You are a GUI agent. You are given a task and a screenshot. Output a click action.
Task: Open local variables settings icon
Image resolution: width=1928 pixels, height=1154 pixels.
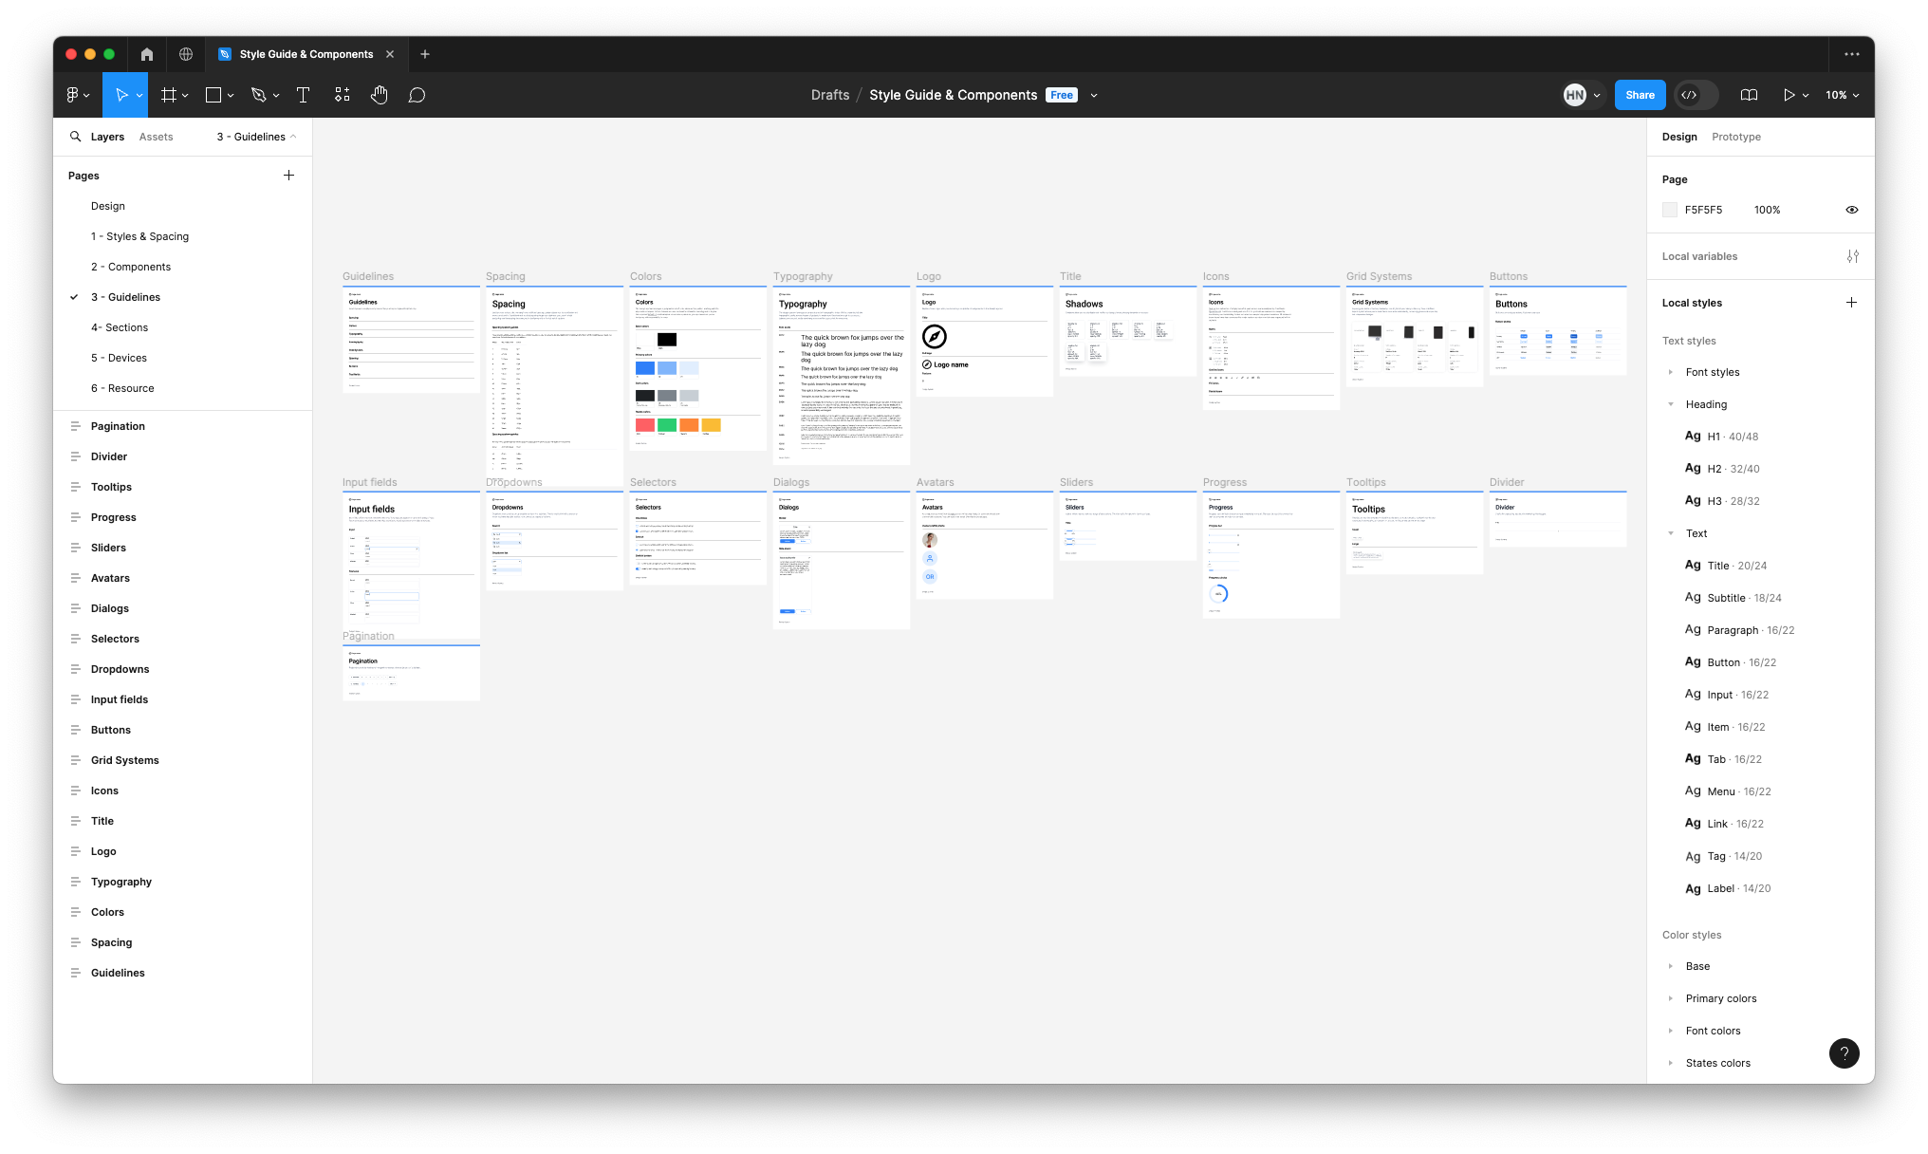coord(1852,256)
